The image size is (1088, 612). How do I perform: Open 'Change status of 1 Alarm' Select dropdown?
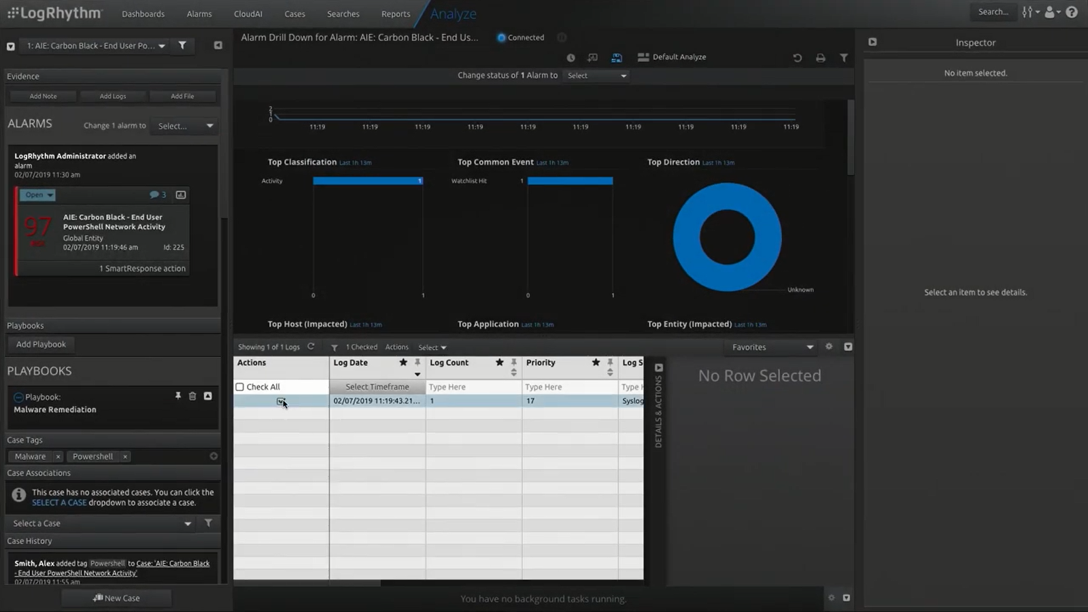(x=596, y=75)
